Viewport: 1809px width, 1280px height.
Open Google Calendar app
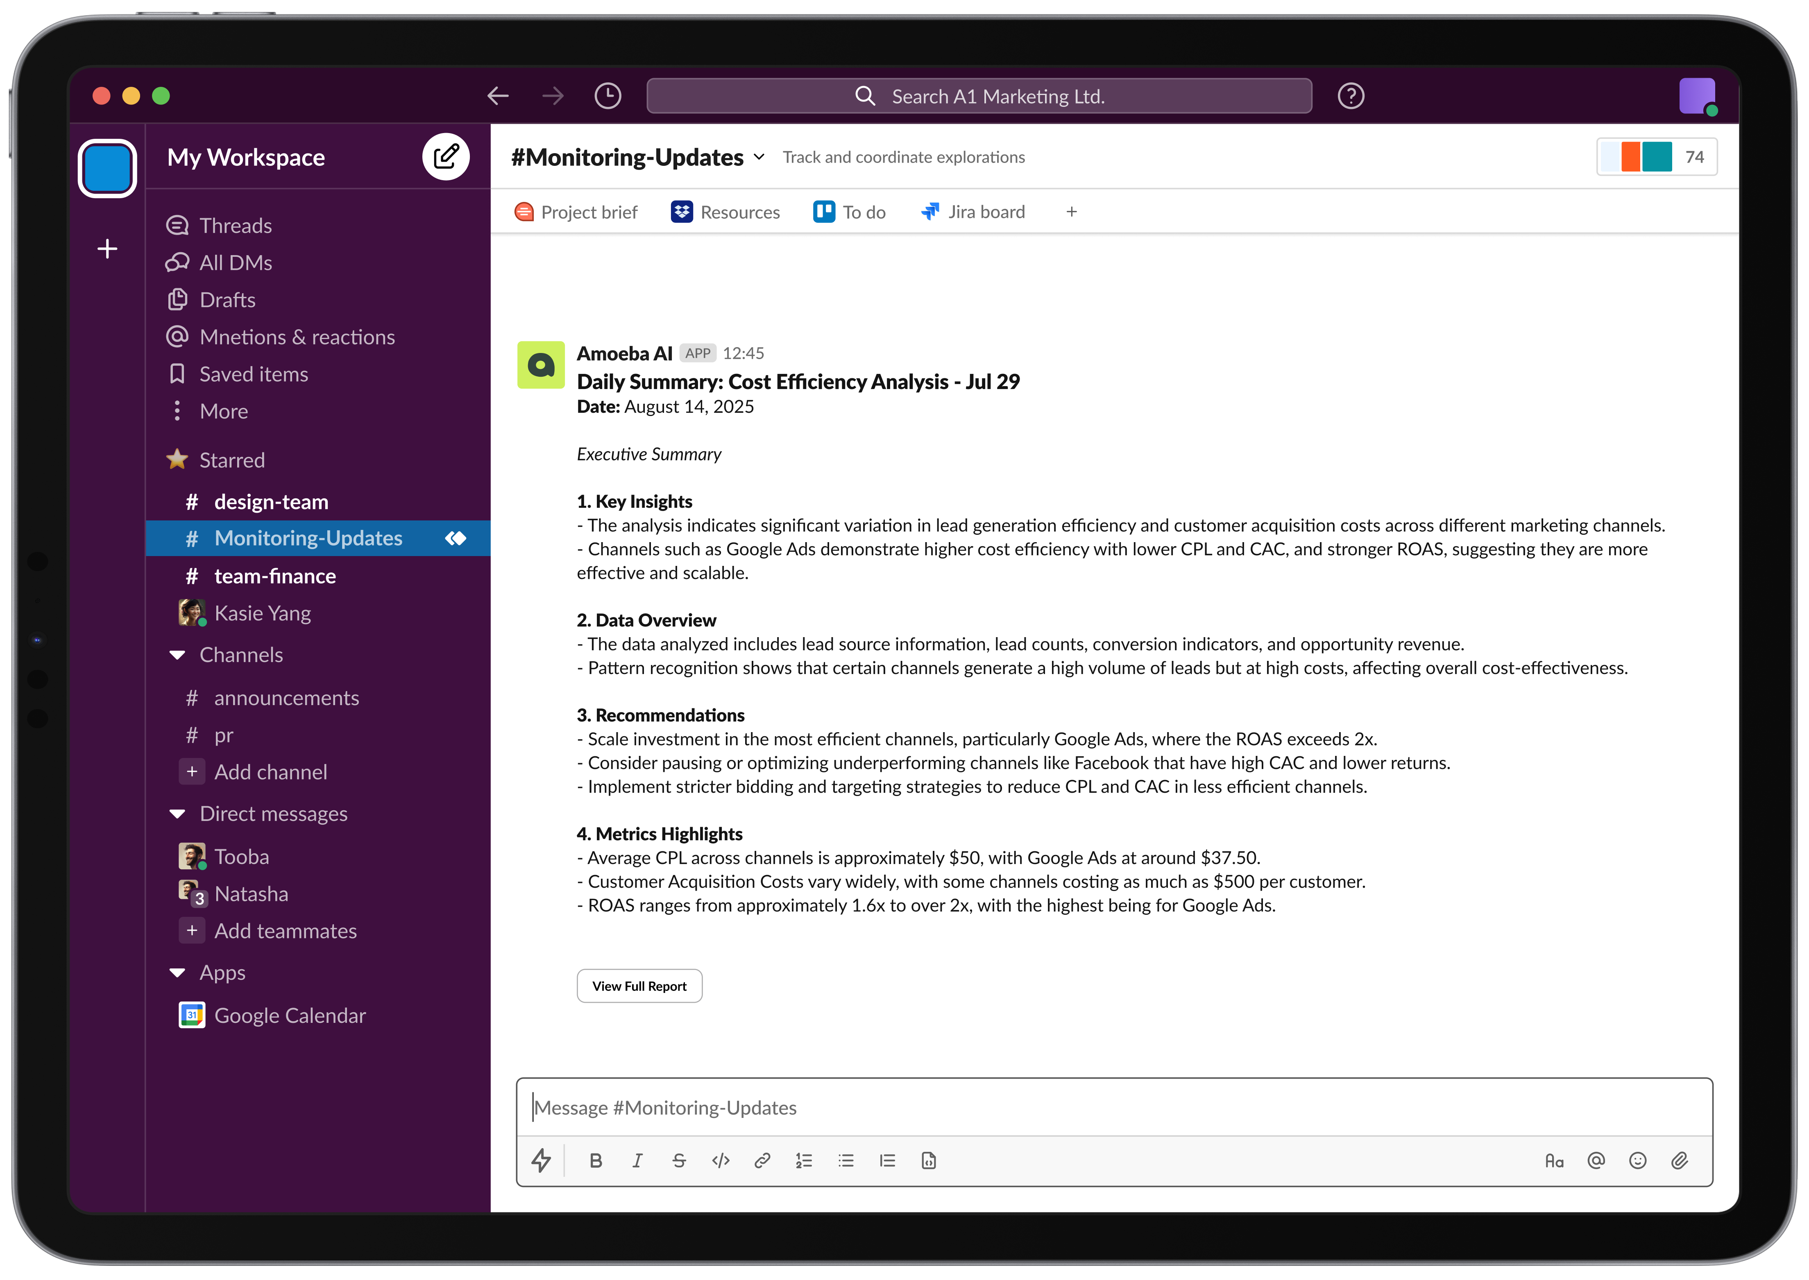[272, 1015]
